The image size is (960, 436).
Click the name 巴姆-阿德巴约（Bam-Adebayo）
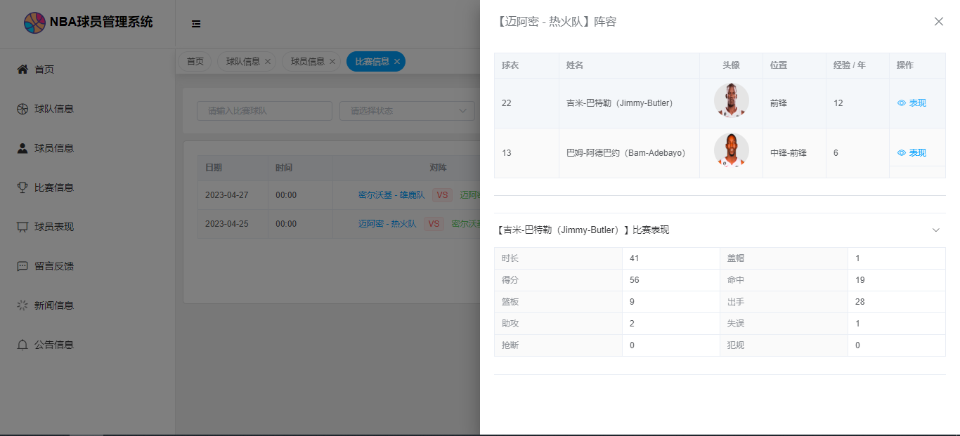pos(626,153)
